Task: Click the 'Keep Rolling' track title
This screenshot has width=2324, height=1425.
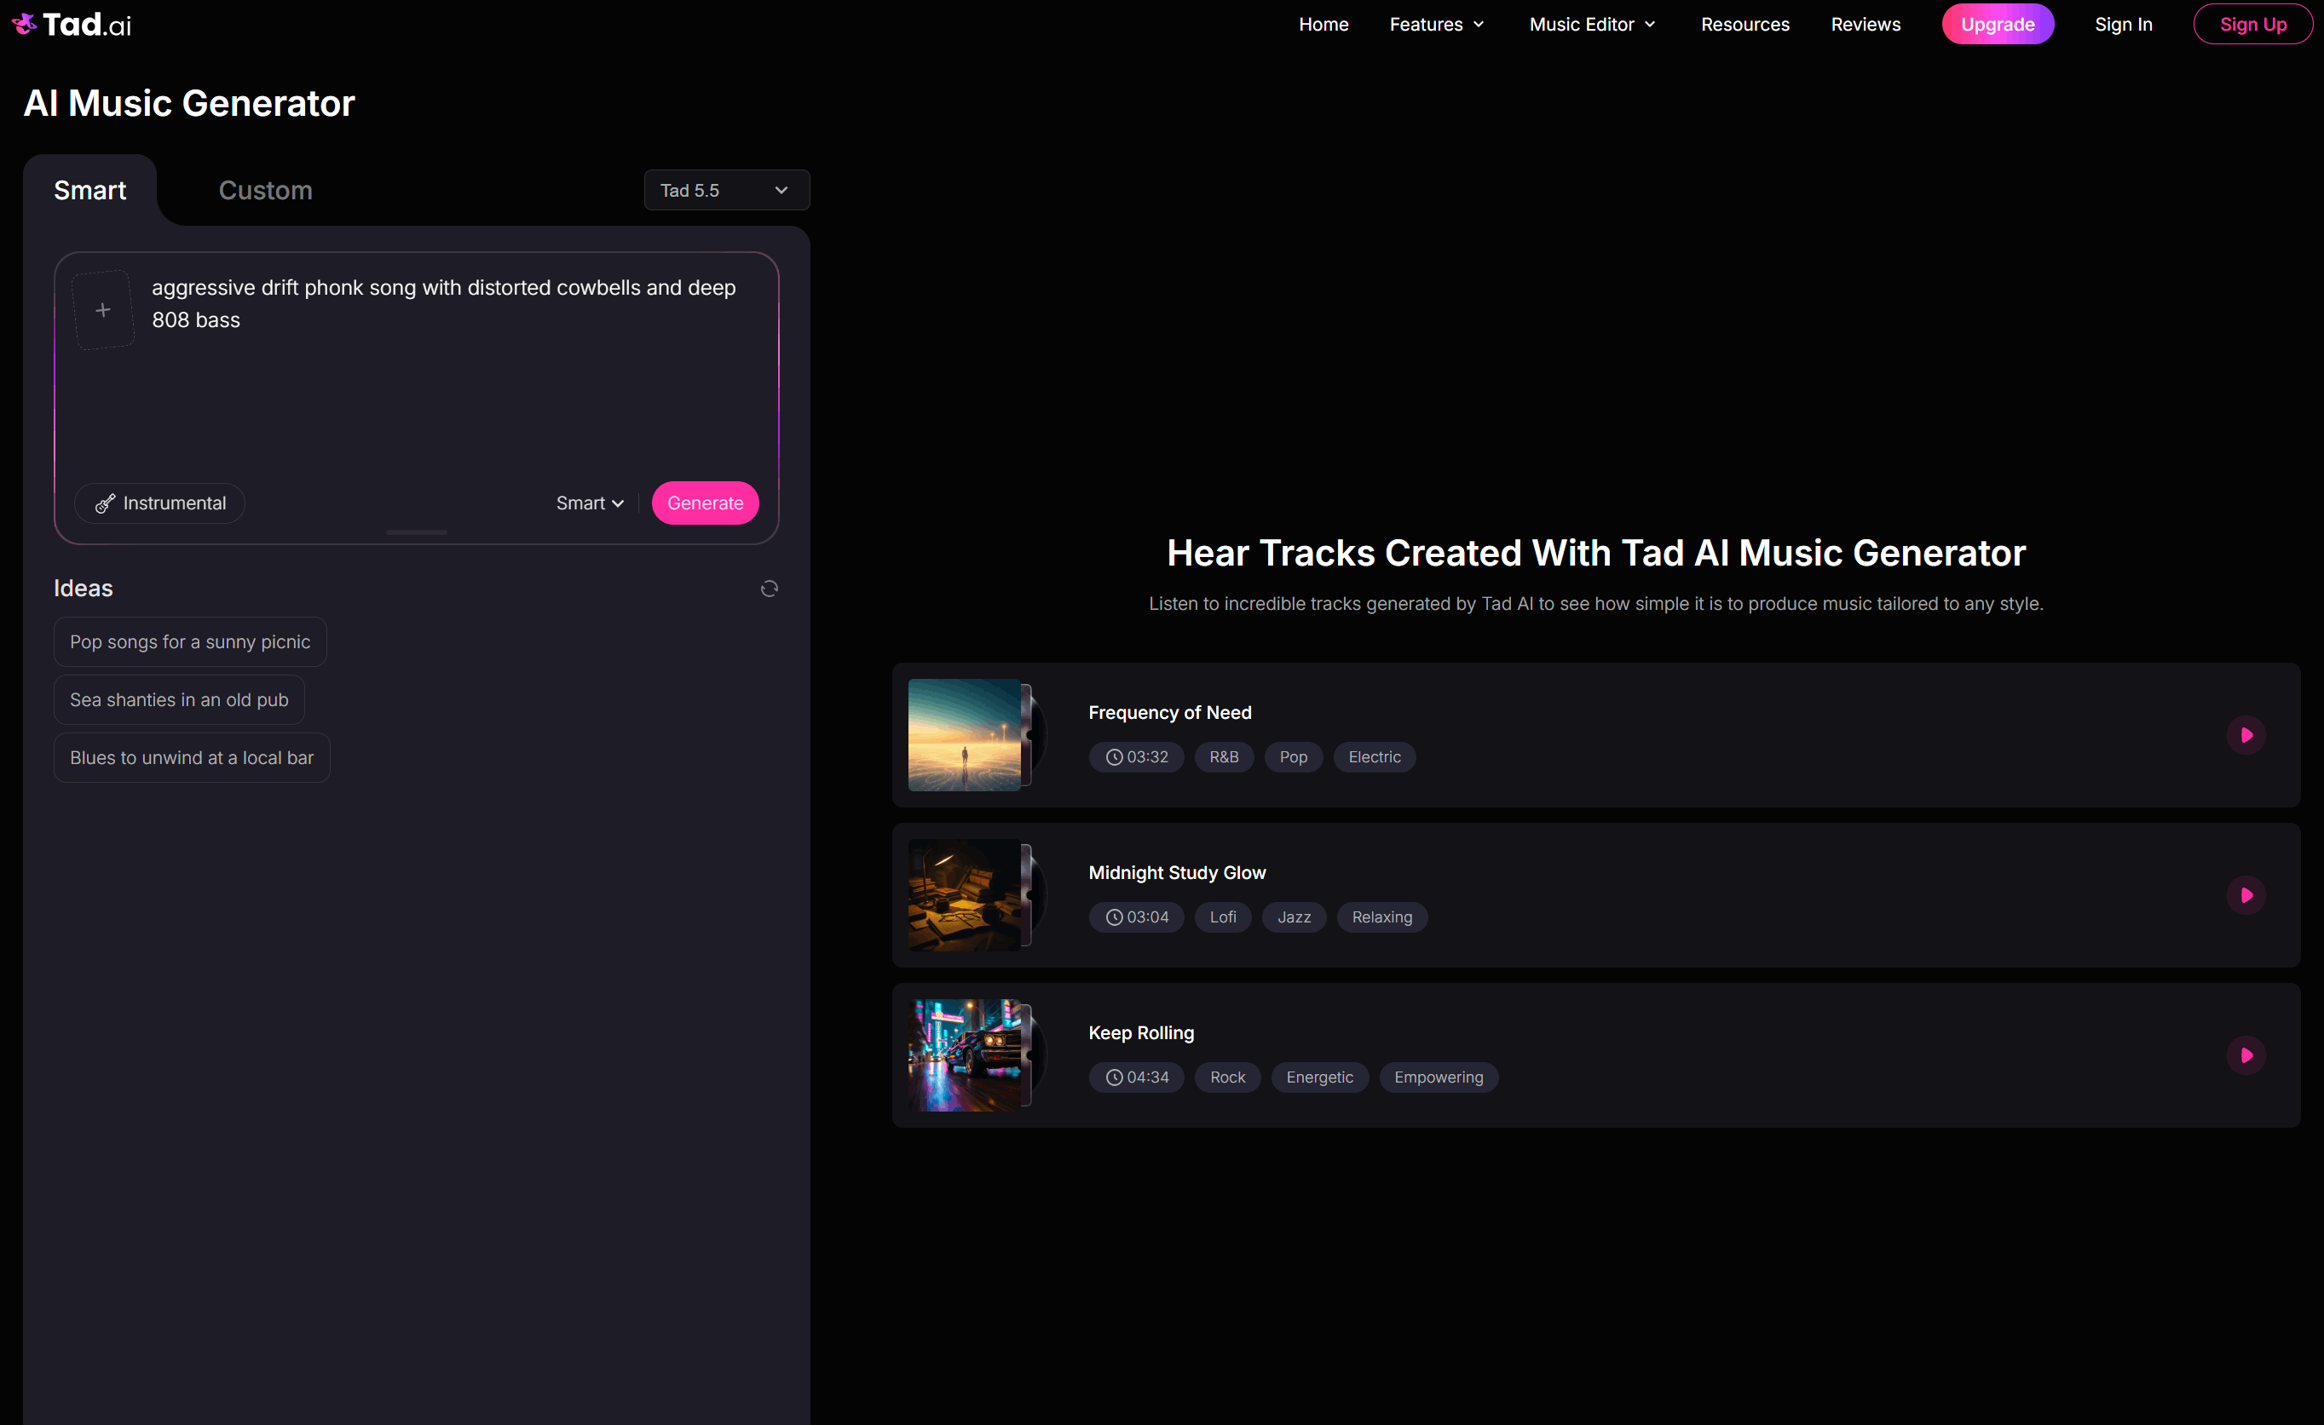Action: (1141, 1034)
